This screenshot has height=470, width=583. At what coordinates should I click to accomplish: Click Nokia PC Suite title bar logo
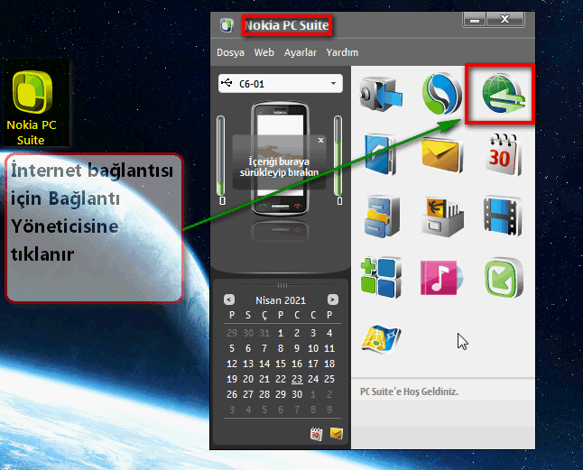click(x=227, y=25)
